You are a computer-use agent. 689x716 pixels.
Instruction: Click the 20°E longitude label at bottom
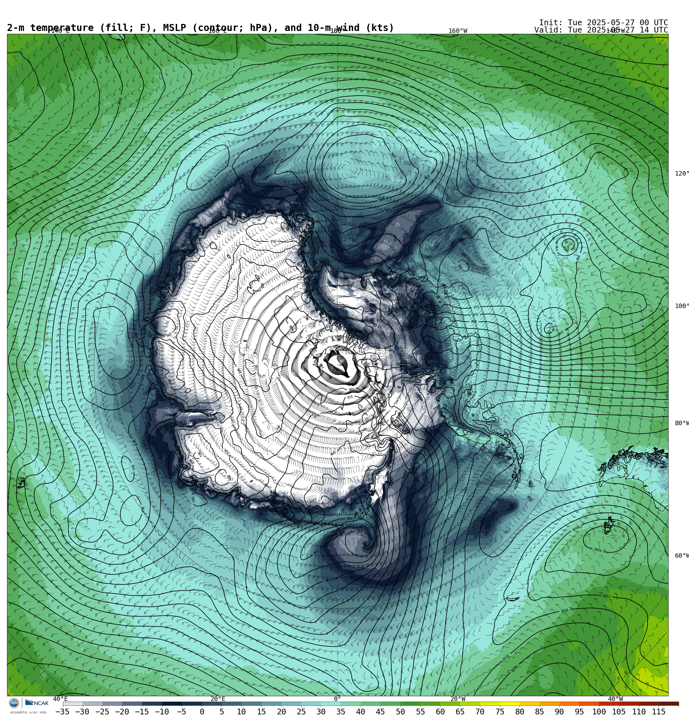pos(218,699)
